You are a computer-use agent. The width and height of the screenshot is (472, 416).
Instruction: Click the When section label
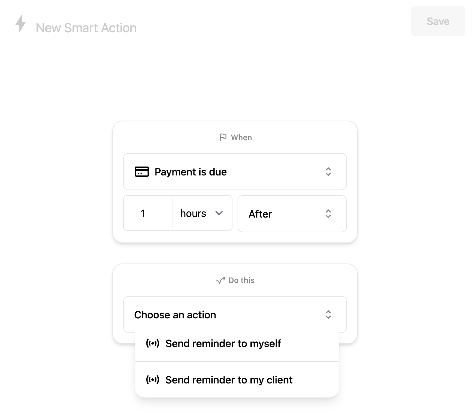(x=241, y=137)
